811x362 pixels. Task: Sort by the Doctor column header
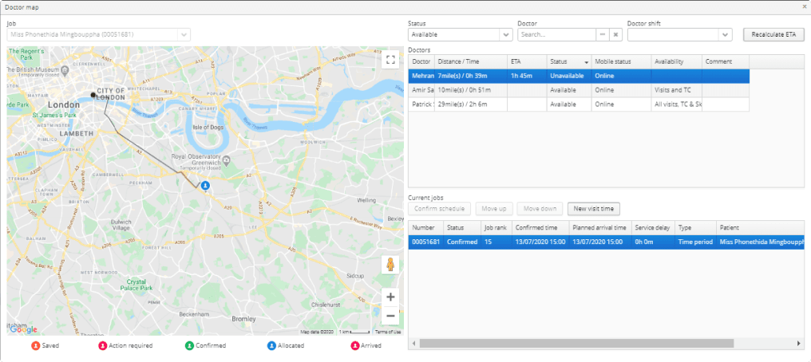click(421, 61)
